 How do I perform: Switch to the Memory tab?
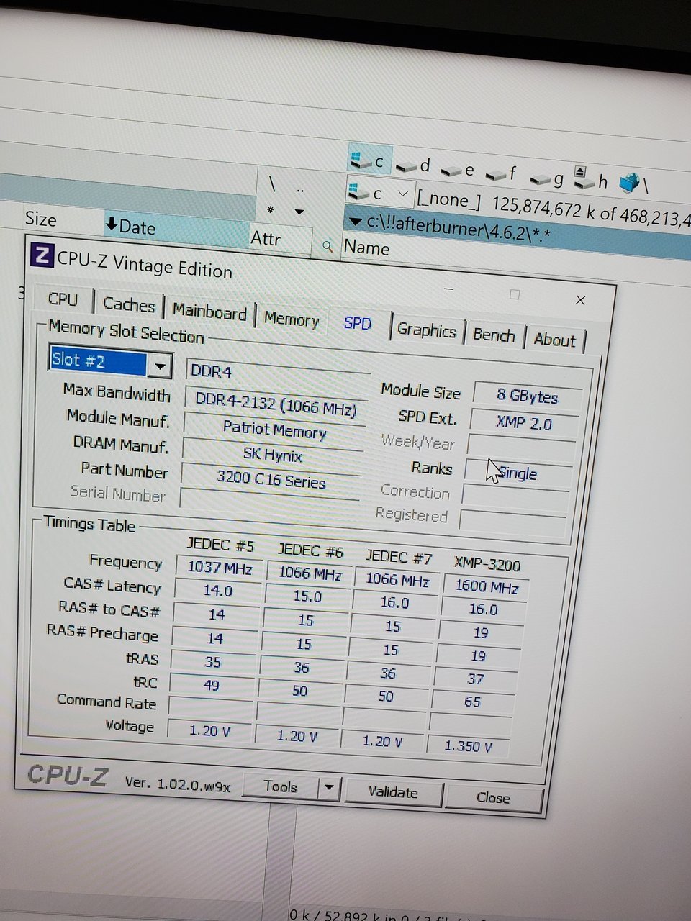[x=291, y=319]
